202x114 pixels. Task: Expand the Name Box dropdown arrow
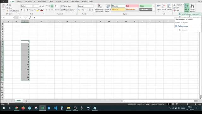point(13,18)
